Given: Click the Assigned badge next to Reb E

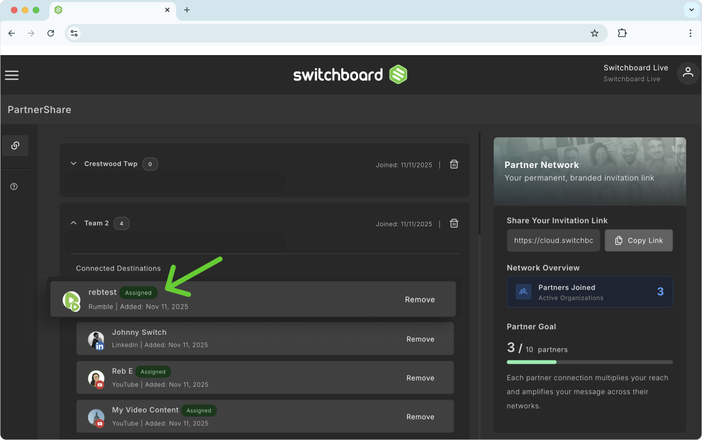Looking at the screenshot, I should 153,372.
